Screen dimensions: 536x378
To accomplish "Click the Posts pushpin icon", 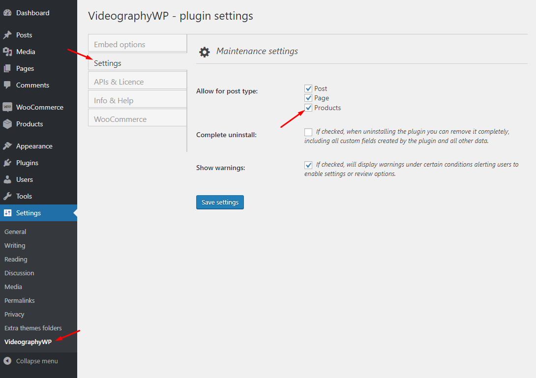I will click(x=7, y=35).
